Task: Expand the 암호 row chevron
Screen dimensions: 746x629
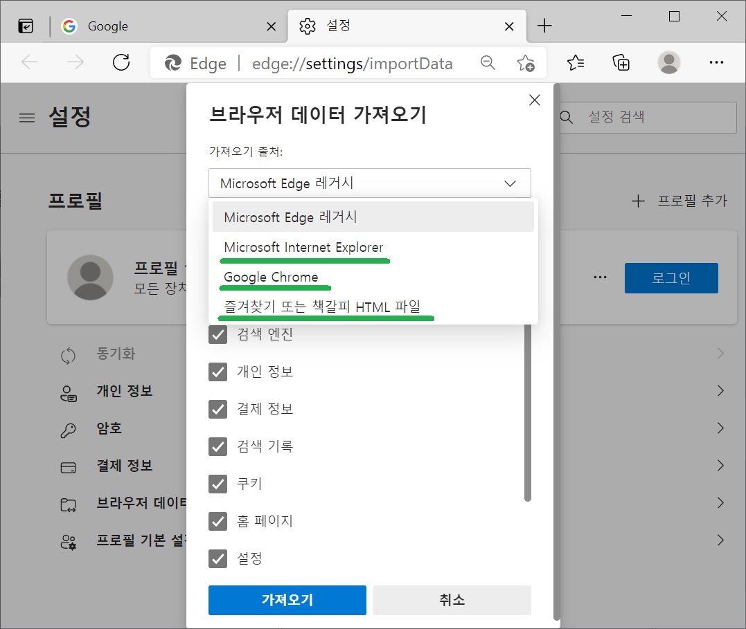Action: [721, 428]
